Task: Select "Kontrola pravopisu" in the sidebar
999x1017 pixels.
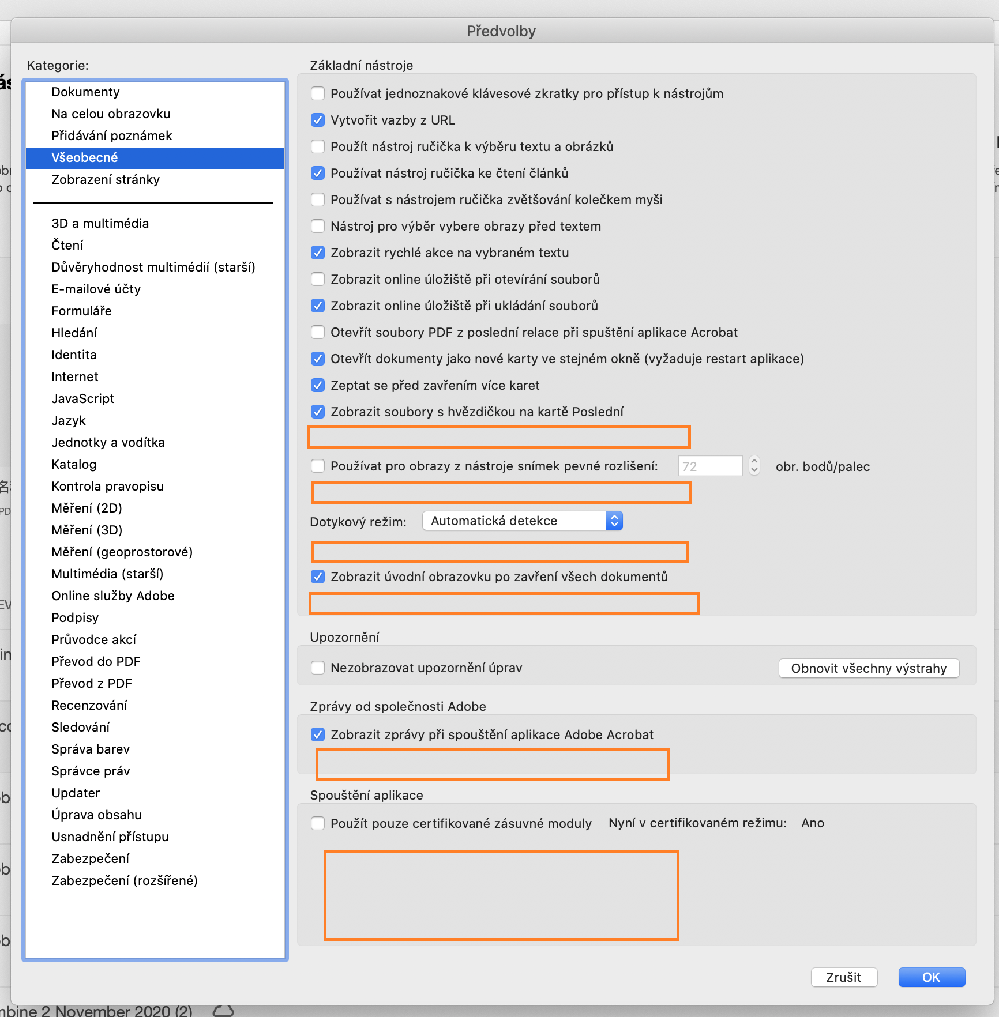Action: point(107,486)
